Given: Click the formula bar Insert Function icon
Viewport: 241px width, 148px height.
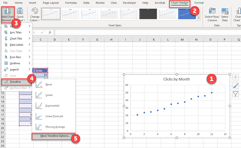Looking at the screenshot, I should [x=50, y=32].
